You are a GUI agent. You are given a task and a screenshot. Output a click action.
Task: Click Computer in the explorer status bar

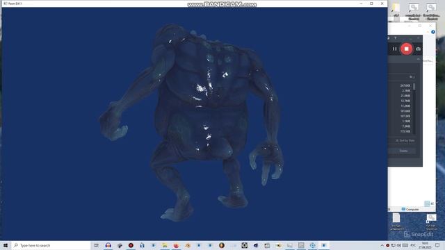click(410, 209)
